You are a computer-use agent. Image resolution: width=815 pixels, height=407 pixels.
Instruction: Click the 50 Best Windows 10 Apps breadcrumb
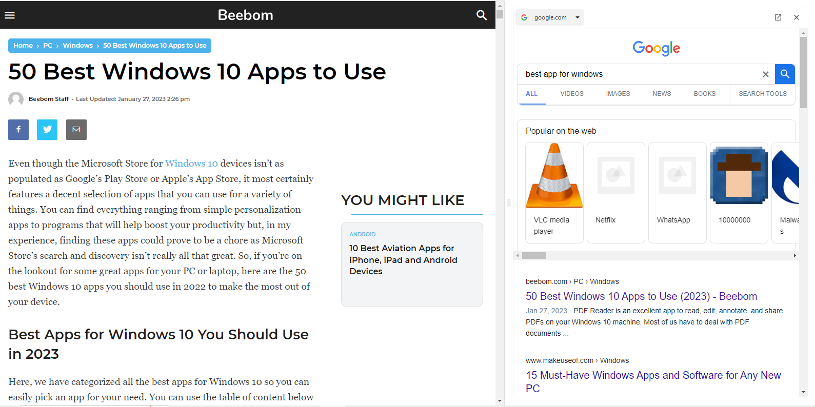click(155, 46)
